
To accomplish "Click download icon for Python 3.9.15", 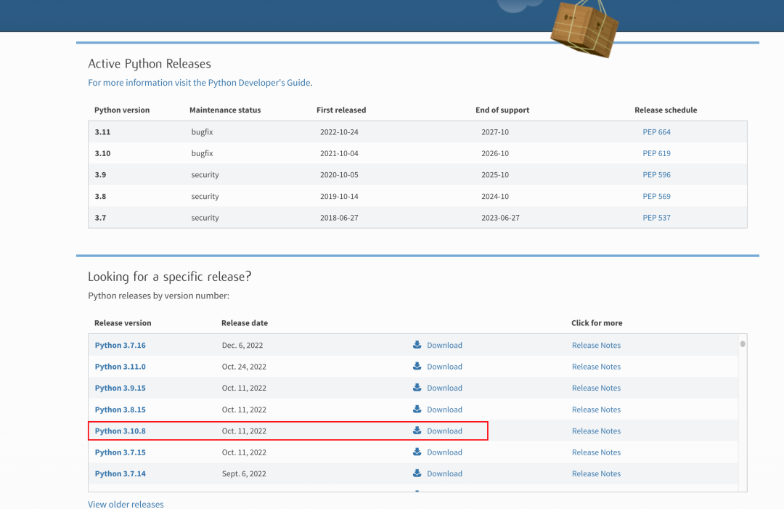I will (x=417, y=388).
